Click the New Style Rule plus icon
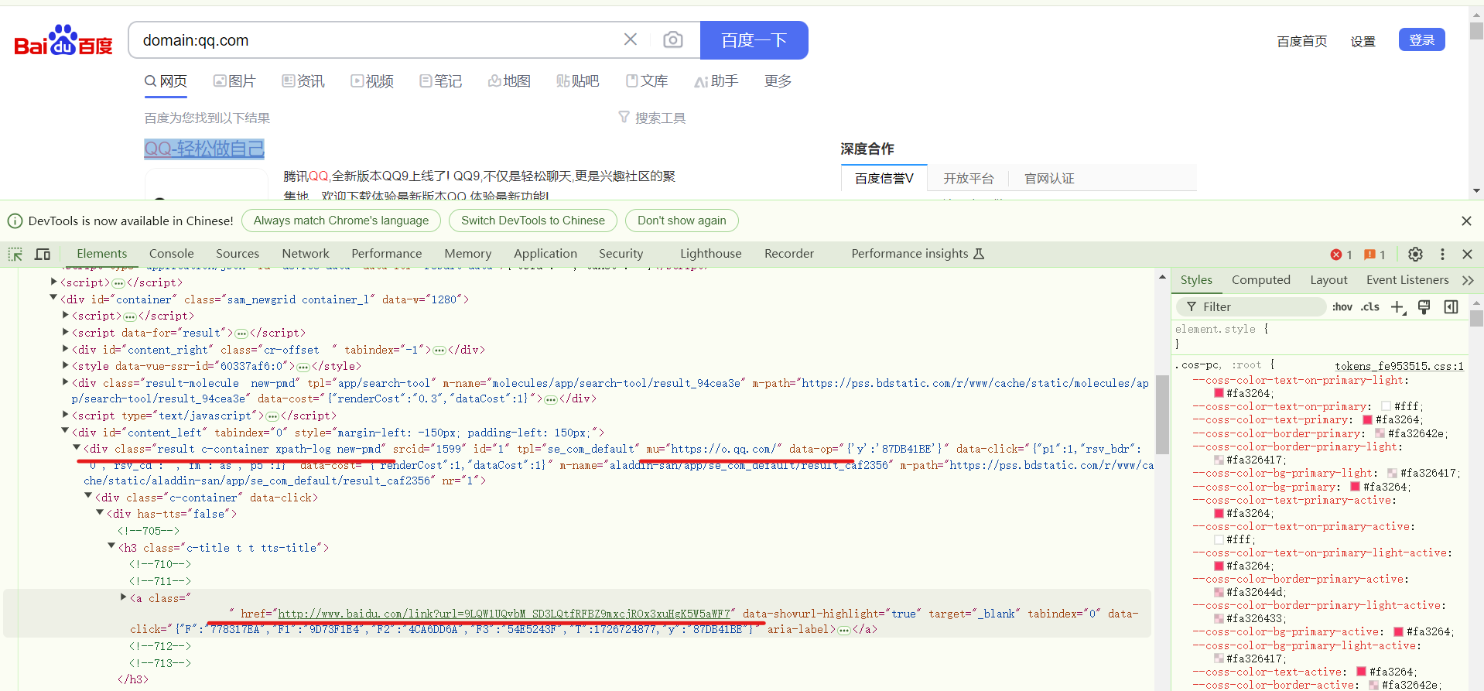The width and height of the screenshot is (1484, 691). tap(1398, 307)
